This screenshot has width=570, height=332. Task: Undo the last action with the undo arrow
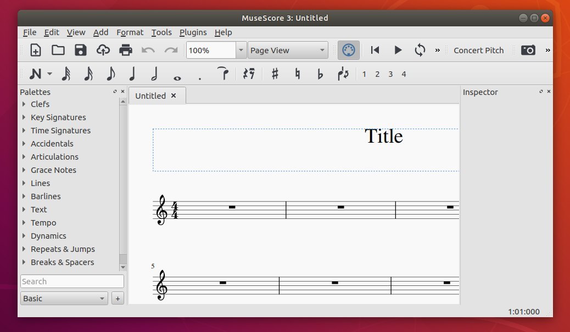148,50
